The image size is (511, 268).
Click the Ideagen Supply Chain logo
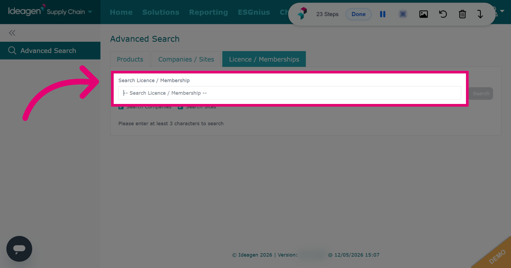point(46,11)
